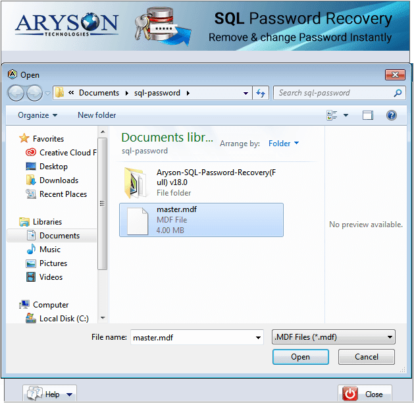This screenshot has height=403, width=414.
Task: Expand the arrow after Documents breadcrumb
Action: [x=127, y=93]
